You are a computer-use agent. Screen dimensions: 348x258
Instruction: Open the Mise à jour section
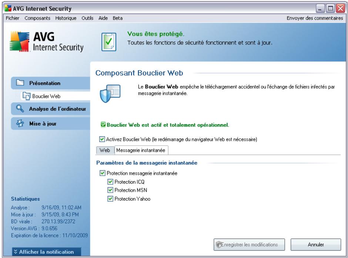coord(51,123)
